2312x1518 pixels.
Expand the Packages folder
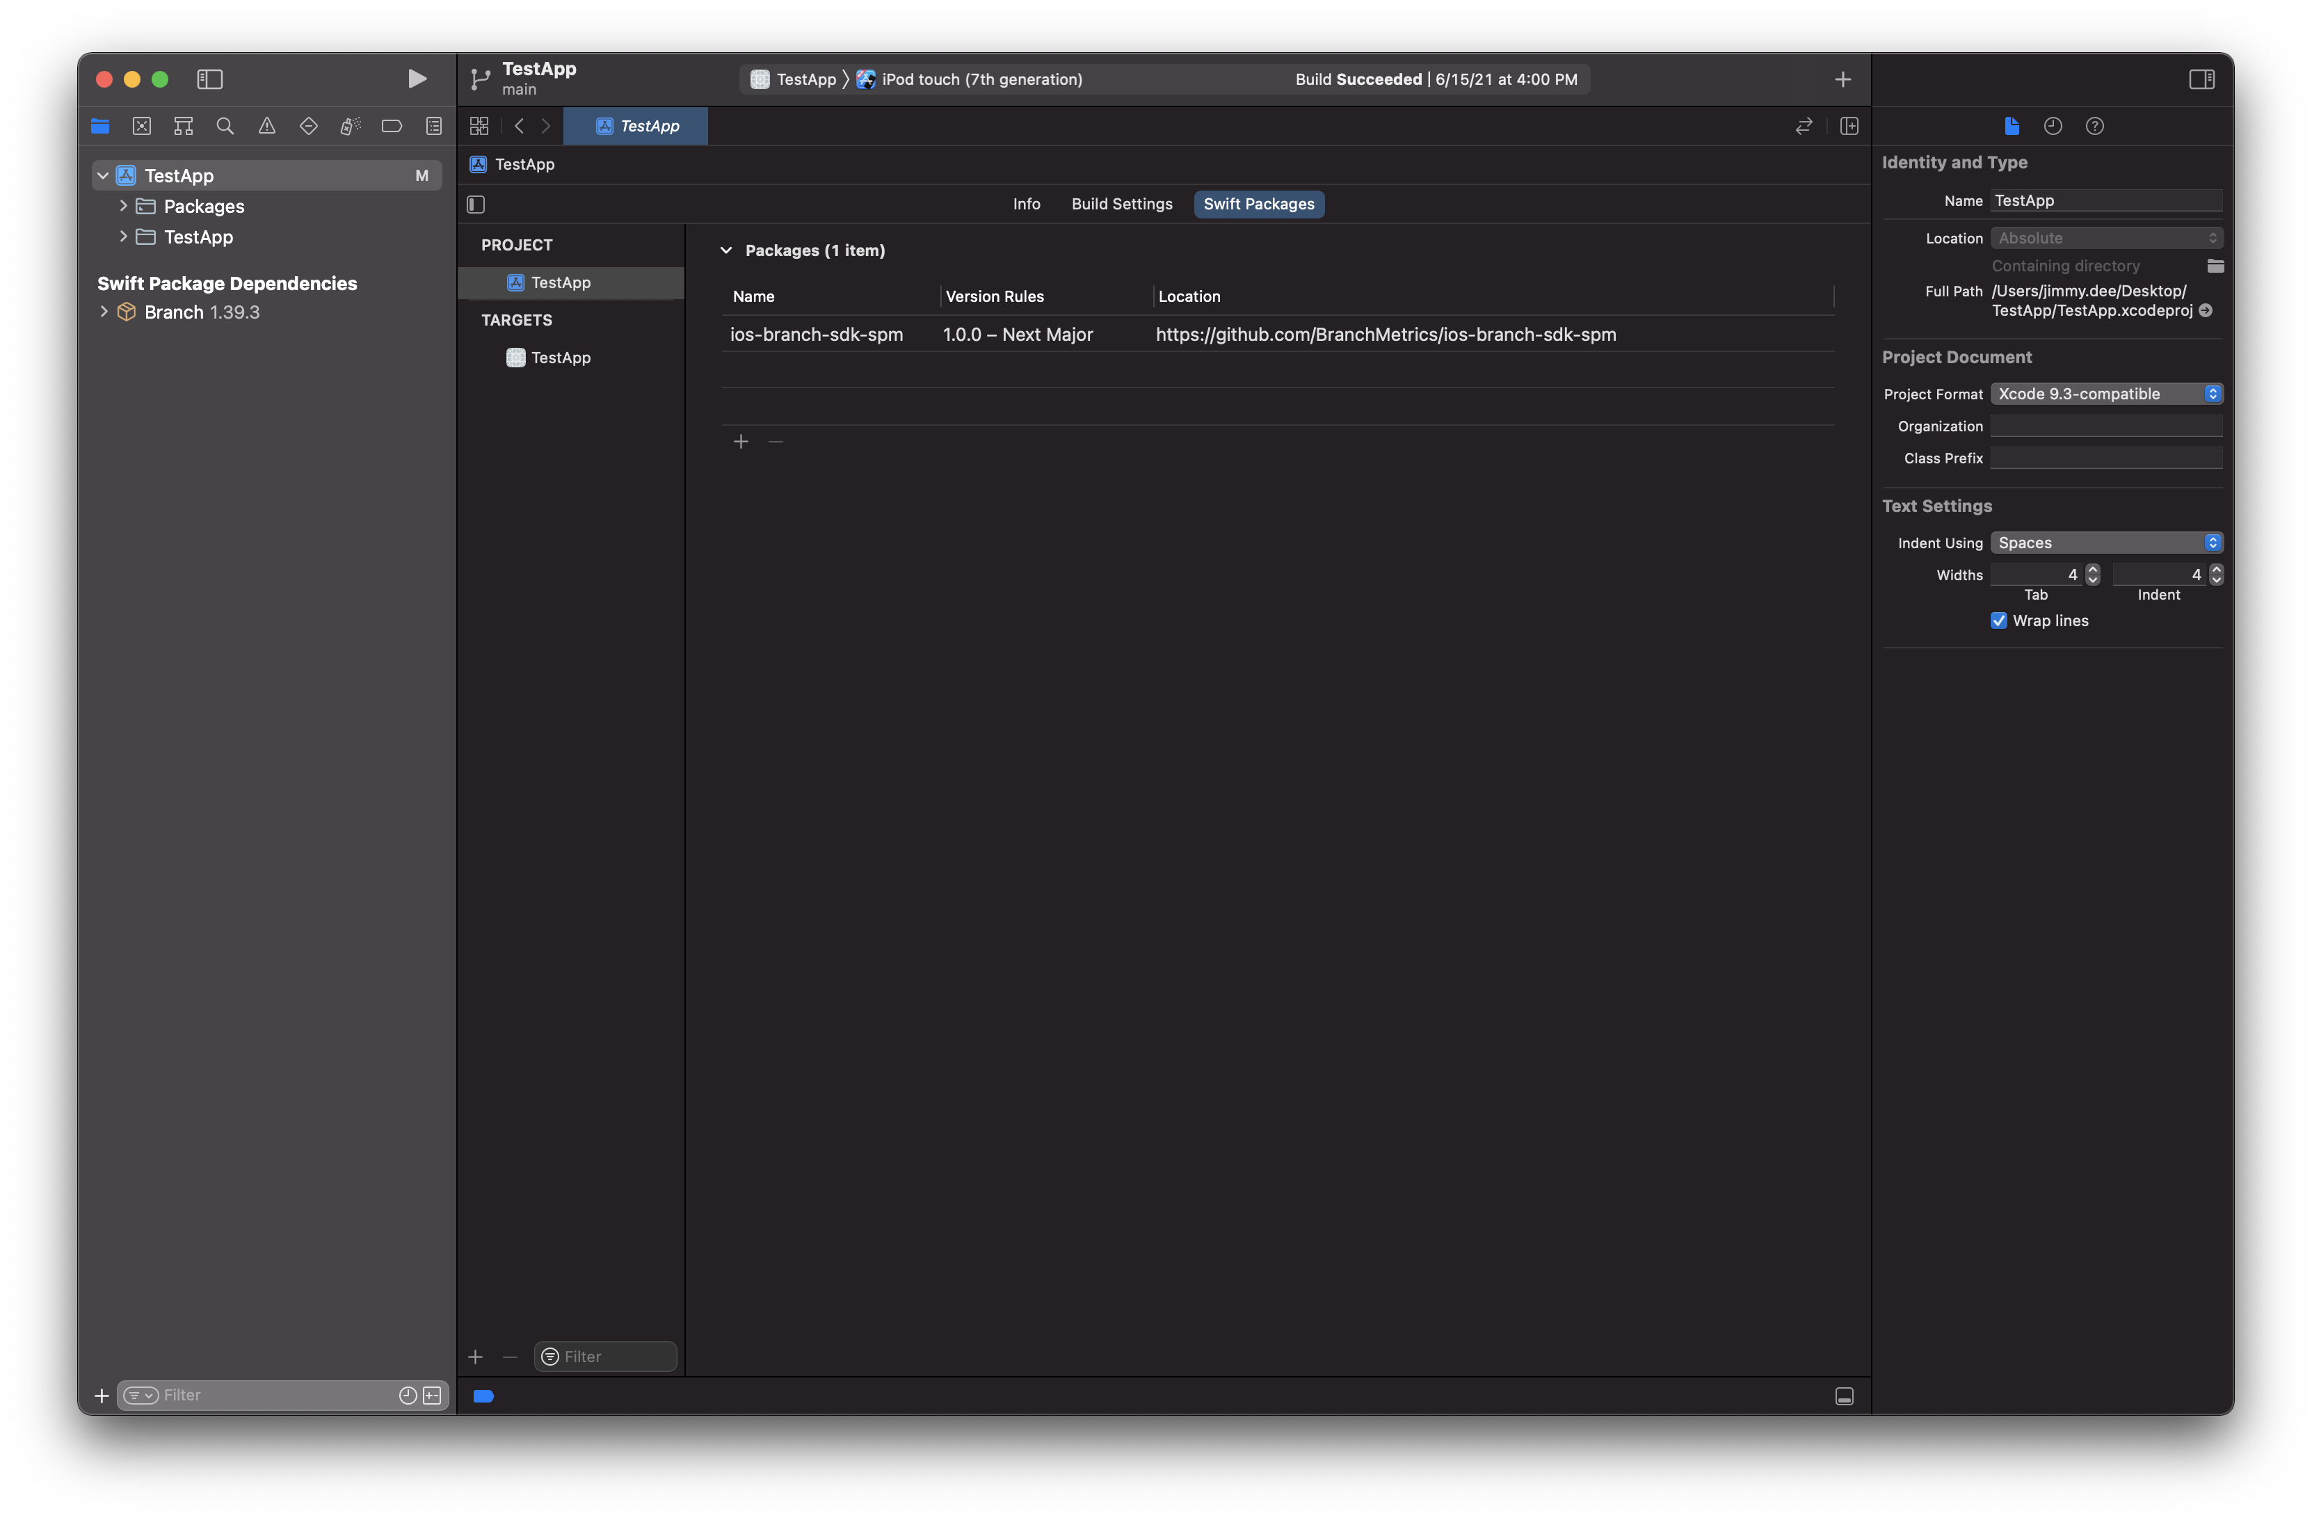pyautogui.click(x=123, y=206)
